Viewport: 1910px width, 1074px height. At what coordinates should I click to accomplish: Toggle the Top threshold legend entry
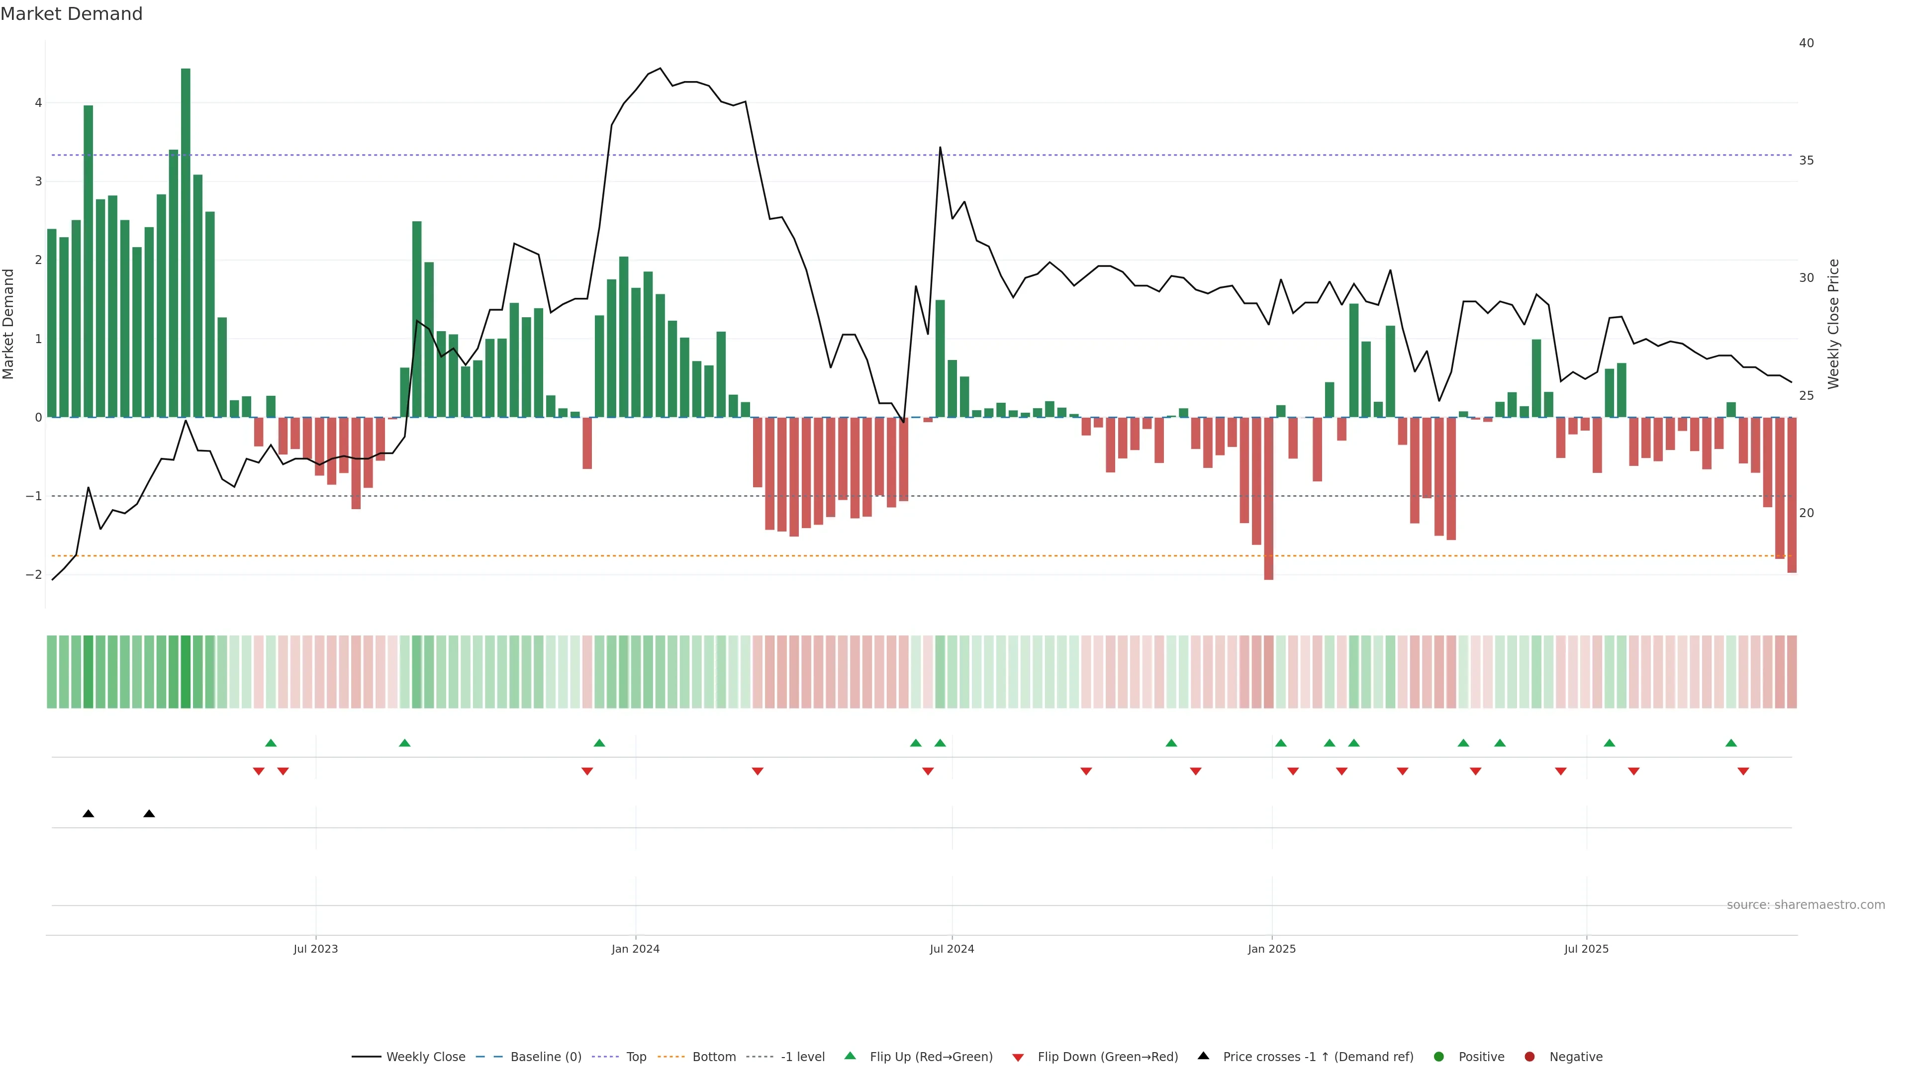coord(636,1056)
